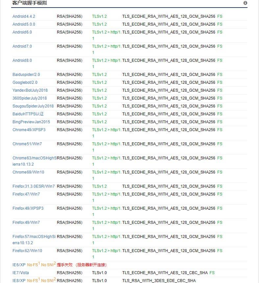Click the Baiduspider/2.0 link
259x283 pixels.
26,75
